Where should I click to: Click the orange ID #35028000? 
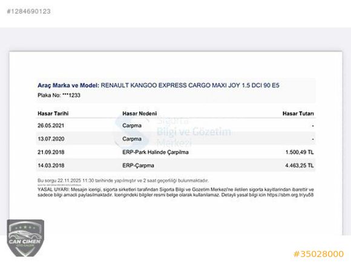[x=318, y=254]
